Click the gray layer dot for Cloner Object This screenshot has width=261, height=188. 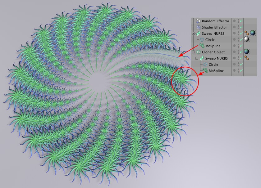point(234,52)
